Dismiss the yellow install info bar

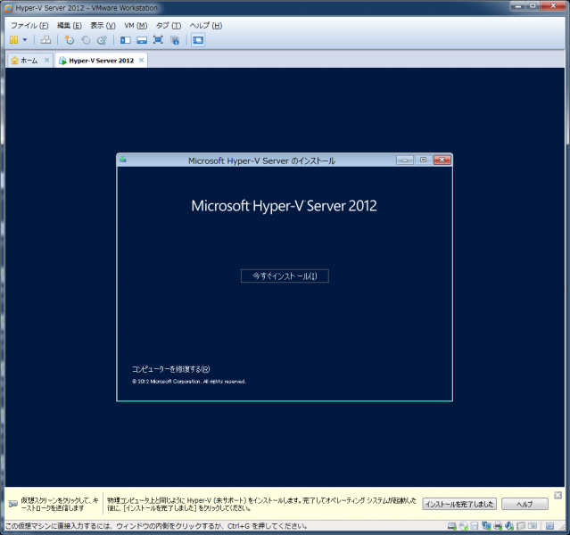pos(558,495)
